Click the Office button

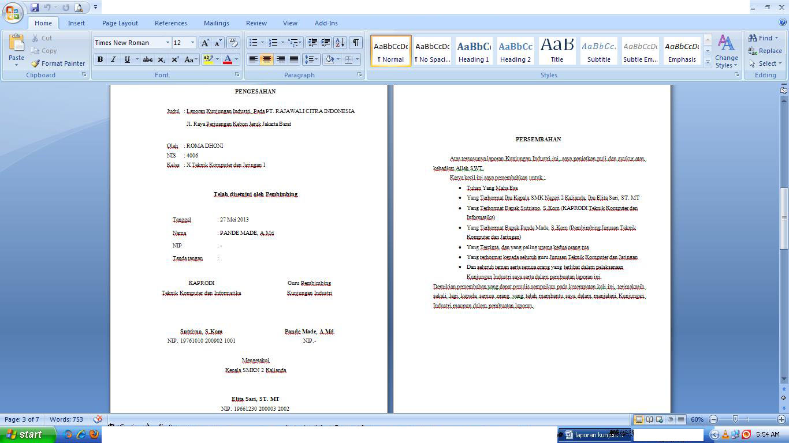coord(13,13)
